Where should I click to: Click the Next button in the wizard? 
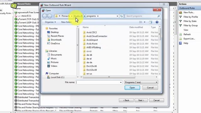point(141,100)
